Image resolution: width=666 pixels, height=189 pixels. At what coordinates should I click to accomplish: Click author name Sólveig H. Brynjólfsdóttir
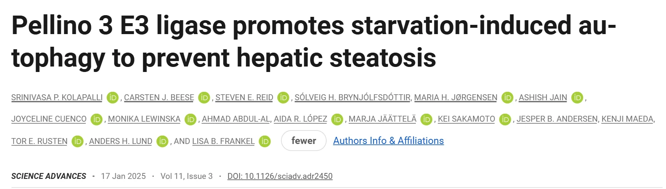[x=352, y=98]
